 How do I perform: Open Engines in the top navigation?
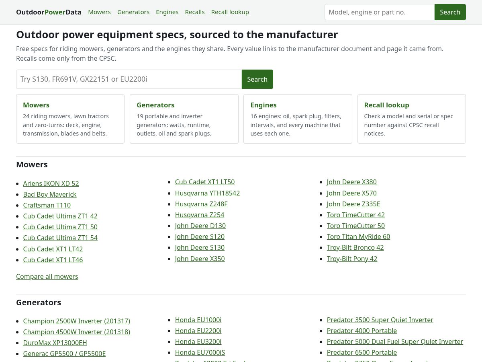click(x=167, y=12)
